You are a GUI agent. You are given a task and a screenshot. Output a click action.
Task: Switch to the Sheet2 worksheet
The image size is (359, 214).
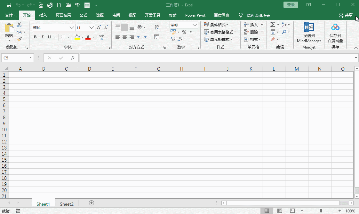(67, 204)
